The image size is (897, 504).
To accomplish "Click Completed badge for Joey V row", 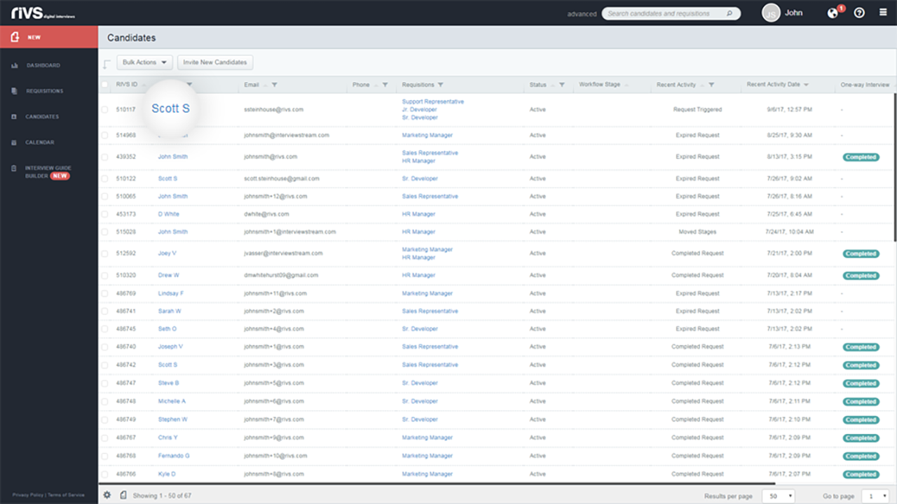I will 861,254.
